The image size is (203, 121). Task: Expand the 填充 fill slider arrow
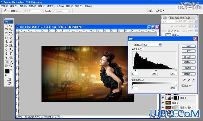(x=196, y=31)
